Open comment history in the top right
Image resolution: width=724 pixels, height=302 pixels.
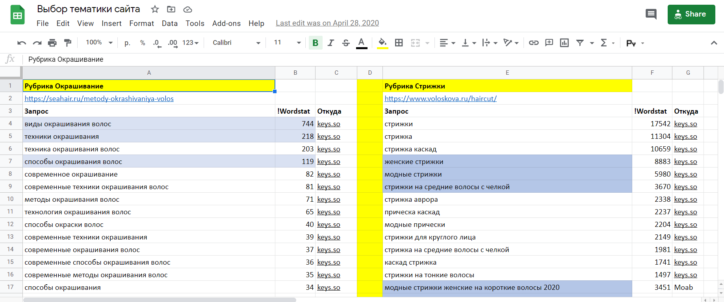coord(651,15)
